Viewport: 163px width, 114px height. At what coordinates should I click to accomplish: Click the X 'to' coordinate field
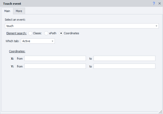124,58
